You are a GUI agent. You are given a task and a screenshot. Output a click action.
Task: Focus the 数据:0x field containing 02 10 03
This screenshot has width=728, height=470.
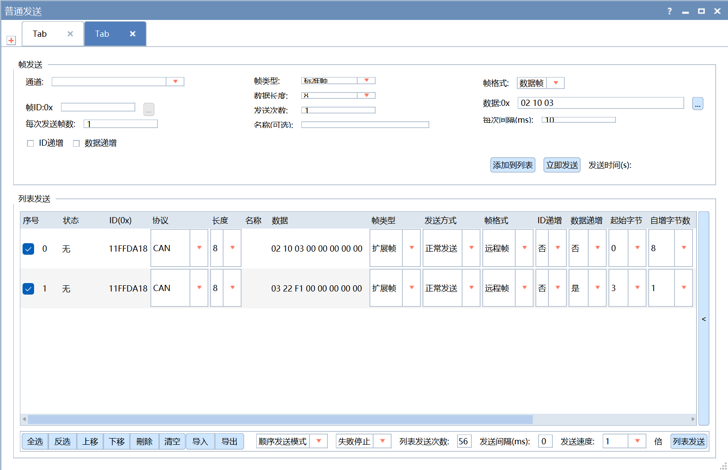pos(601,103)
